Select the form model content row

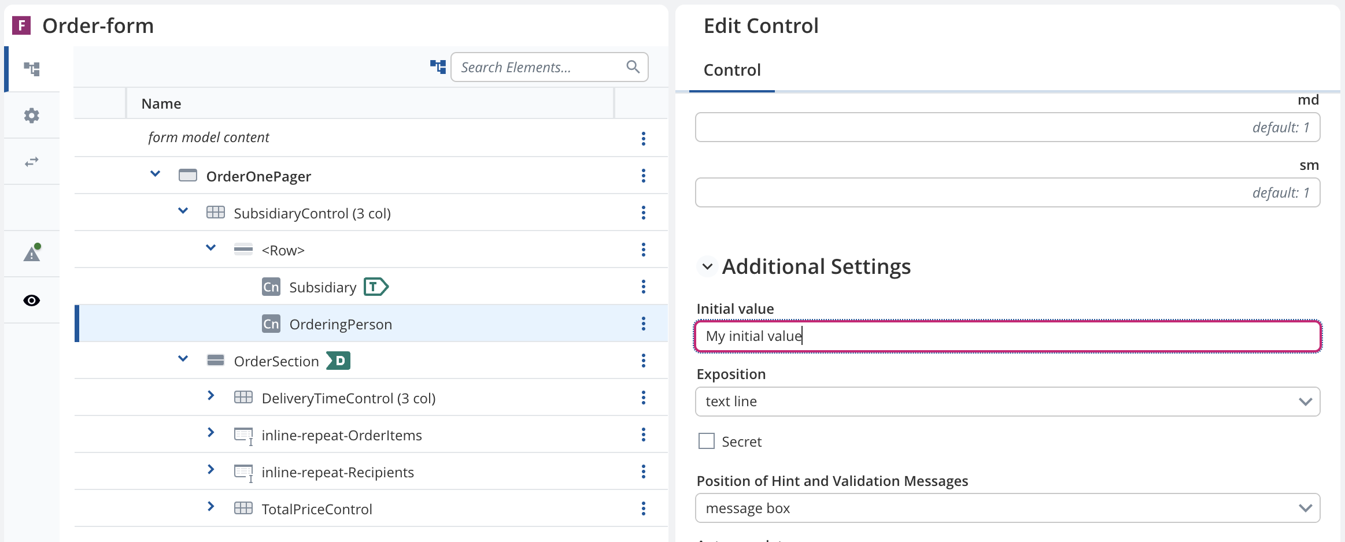point(371,138)
